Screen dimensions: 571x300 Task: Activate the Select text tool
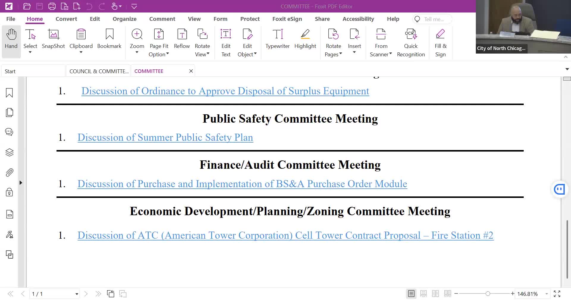pyautogui.click(x=30, y=42)
